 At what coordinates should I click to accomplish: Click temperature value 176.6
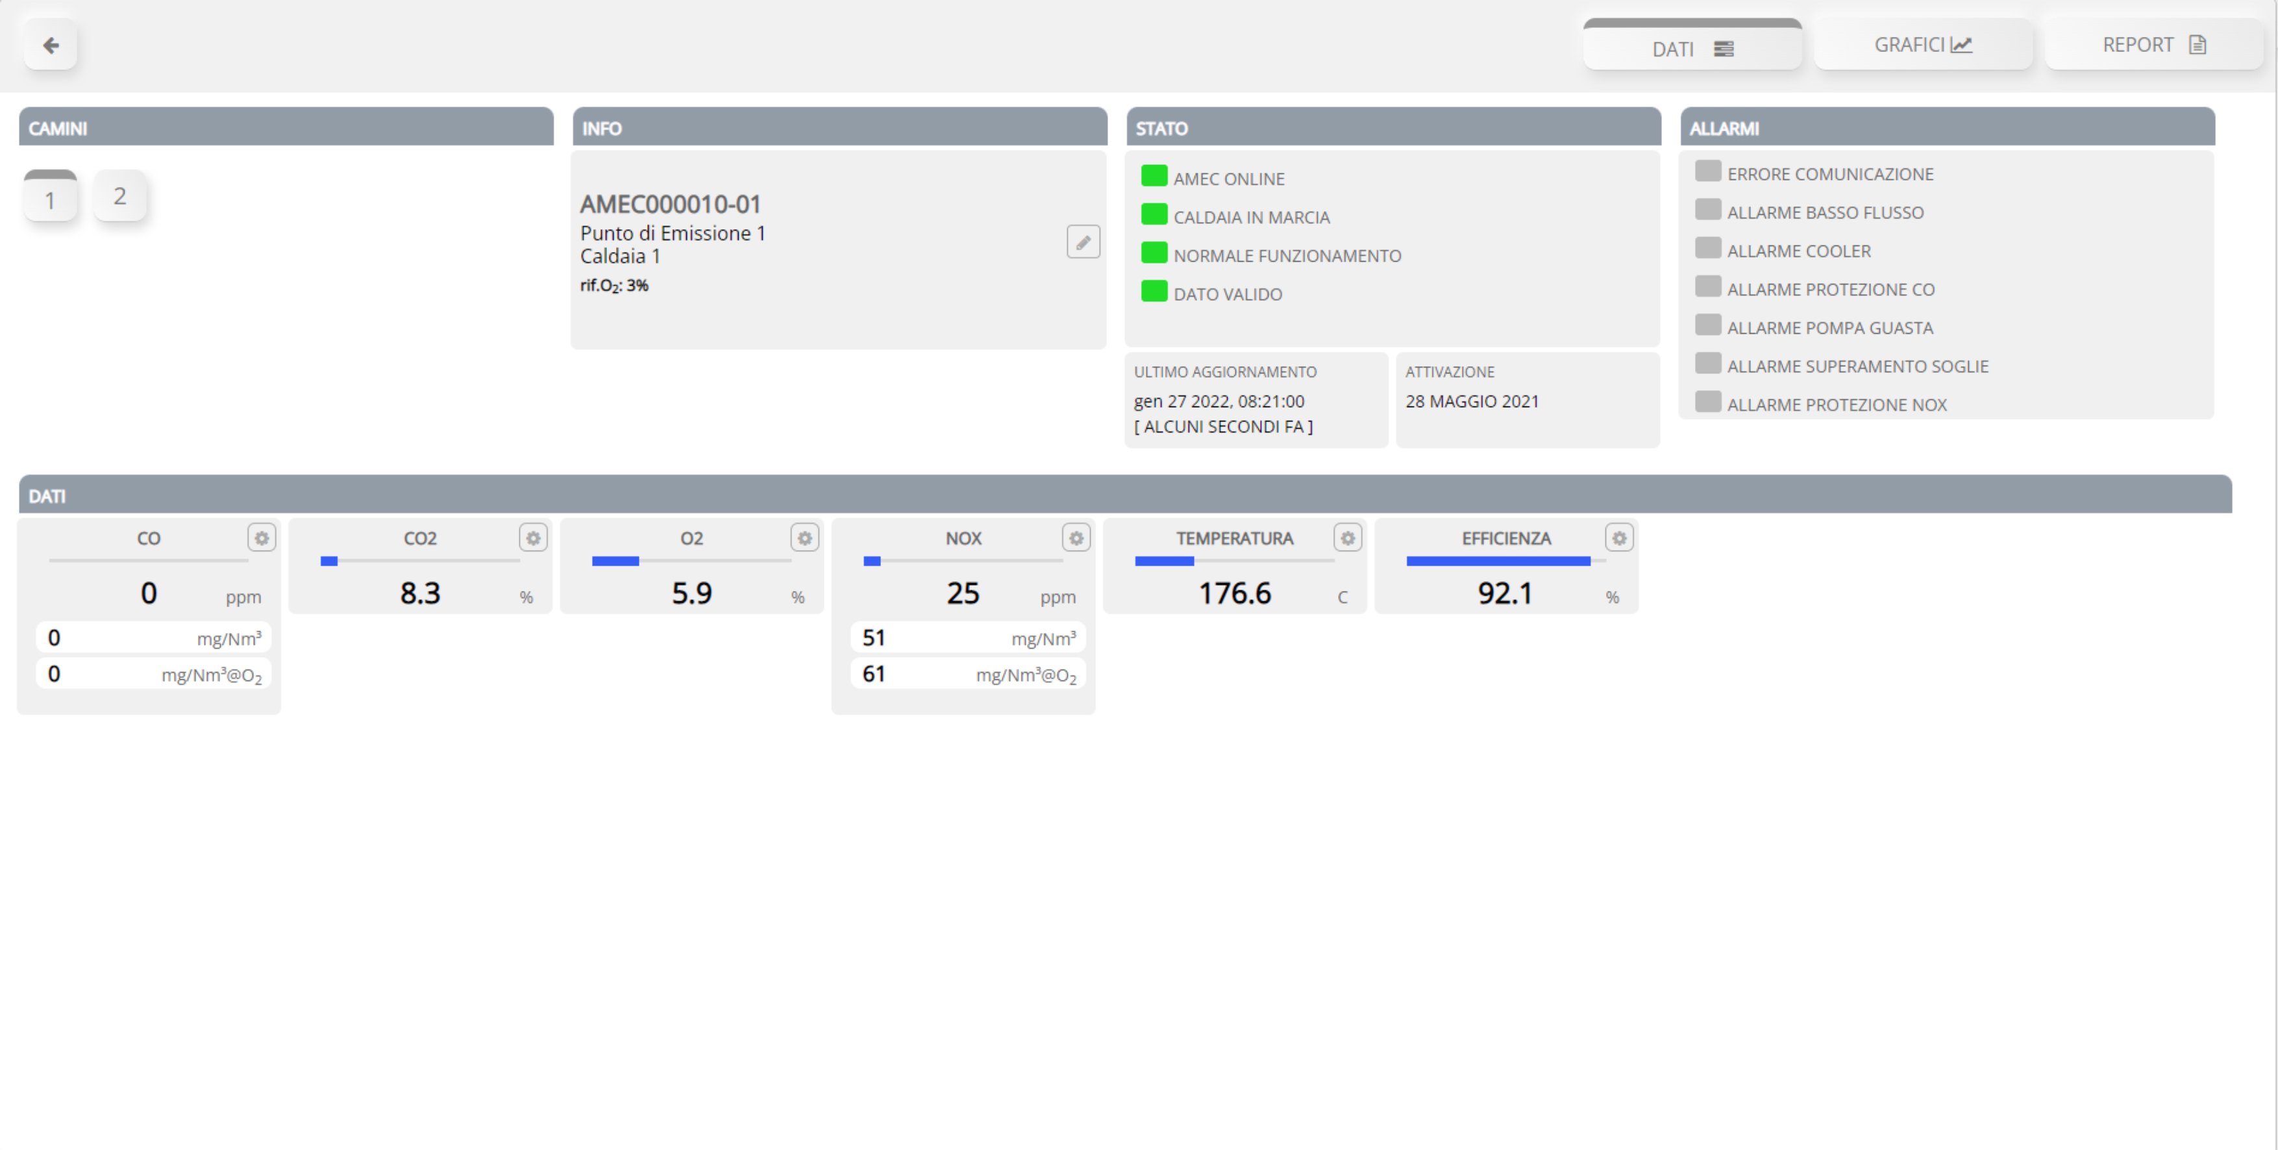coord(1235,593)
